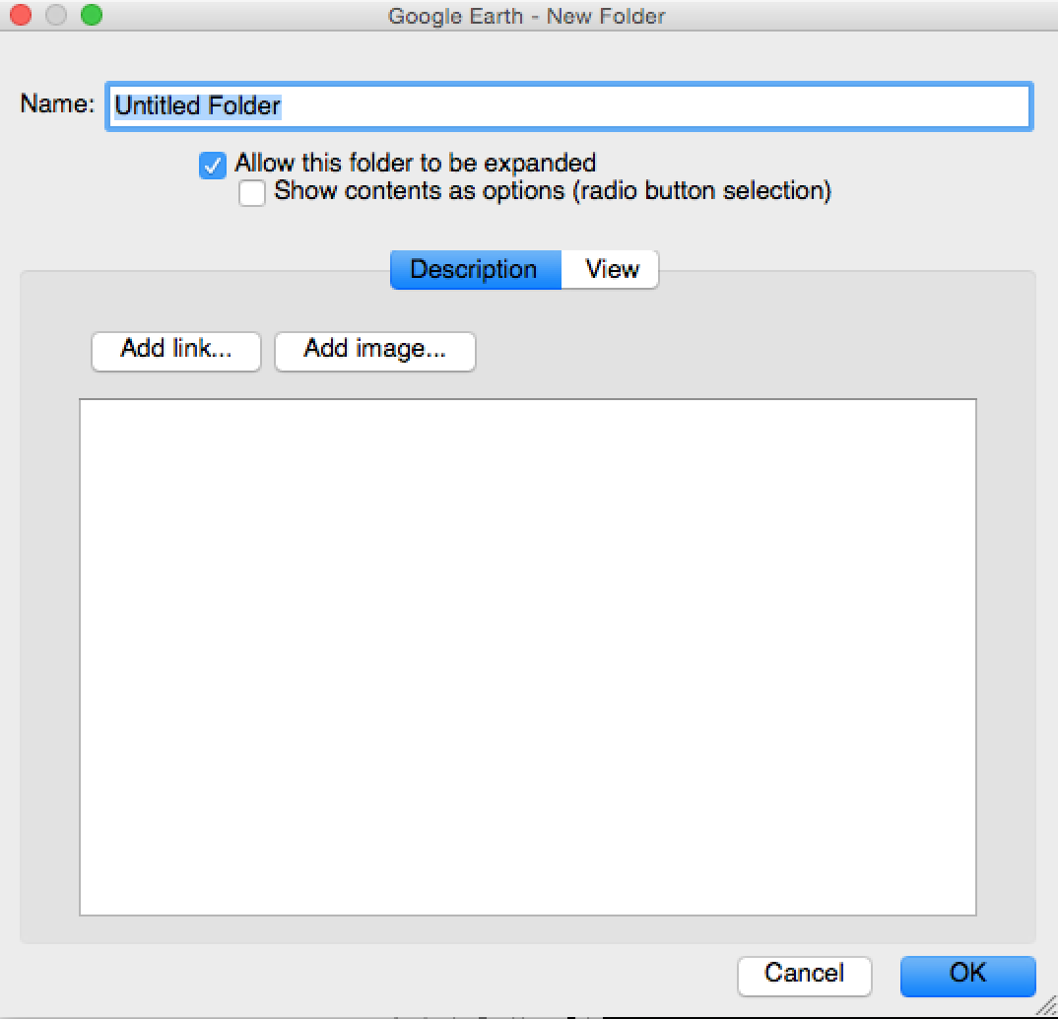This screenshot has width=1058, height=1019.
Task: Enable the 'Show contents as options' checkbox
Action: coord(252,193)
